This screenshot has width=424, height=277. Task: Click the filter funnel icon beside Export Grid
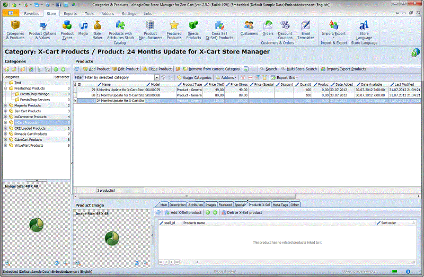point(257,77)
